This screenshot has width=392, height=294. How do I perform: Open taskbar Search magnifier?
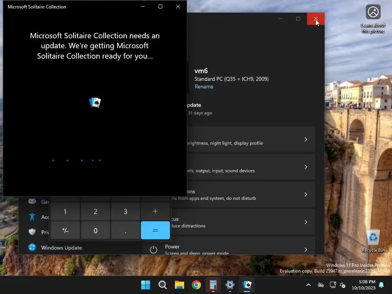(162, 285)
